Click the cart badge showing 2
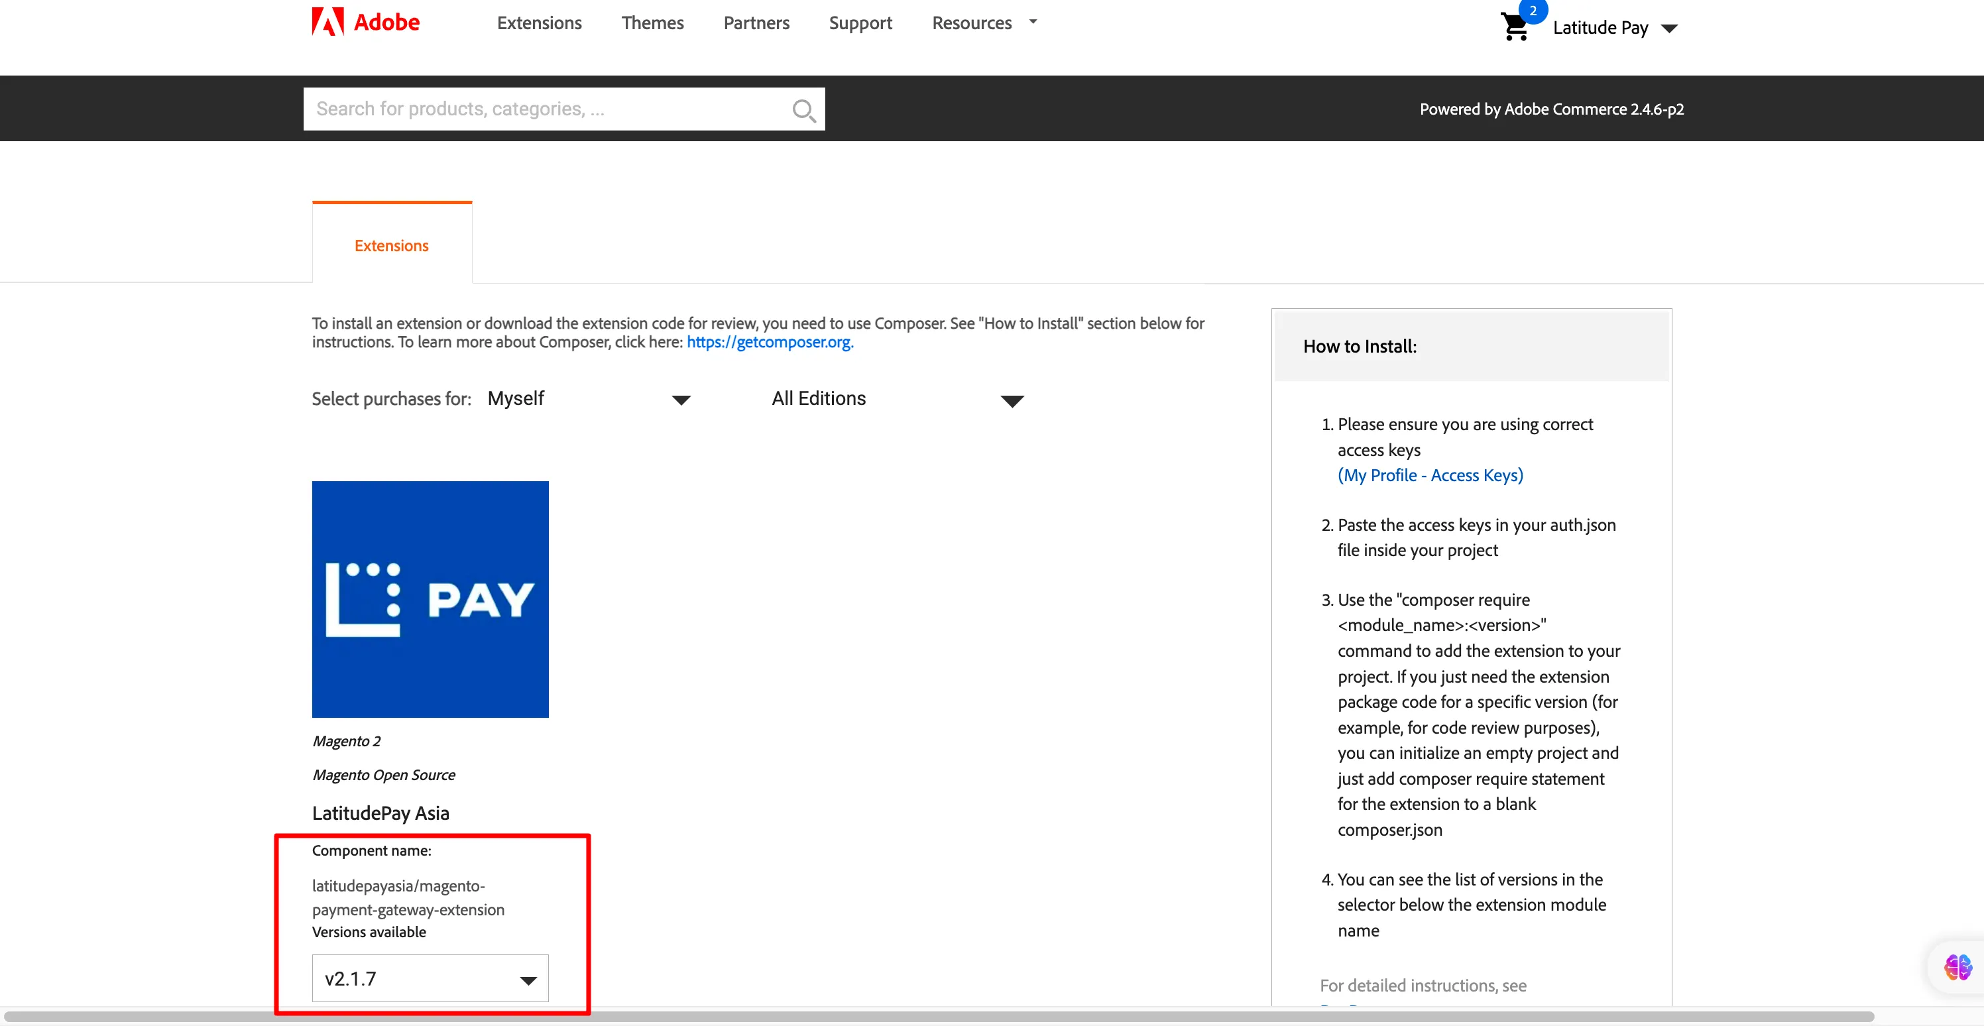This screenshot has width=1984, height=1026. [1533, 11]
